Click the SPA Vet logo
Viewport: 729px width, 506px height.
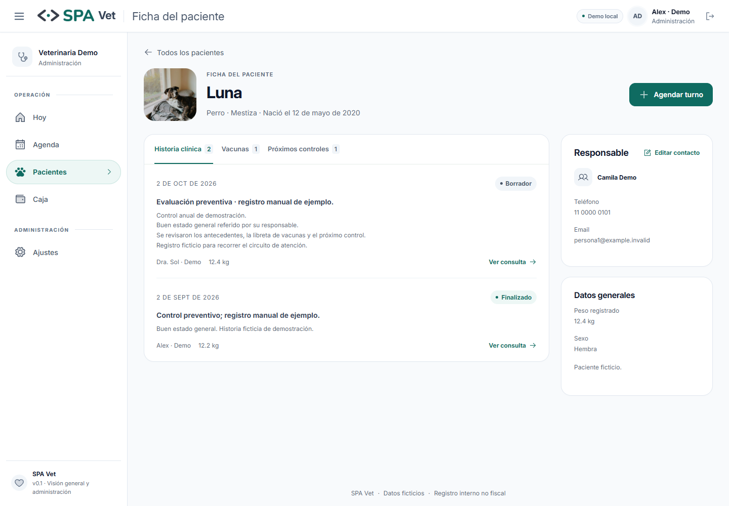[x=76, y=16]
